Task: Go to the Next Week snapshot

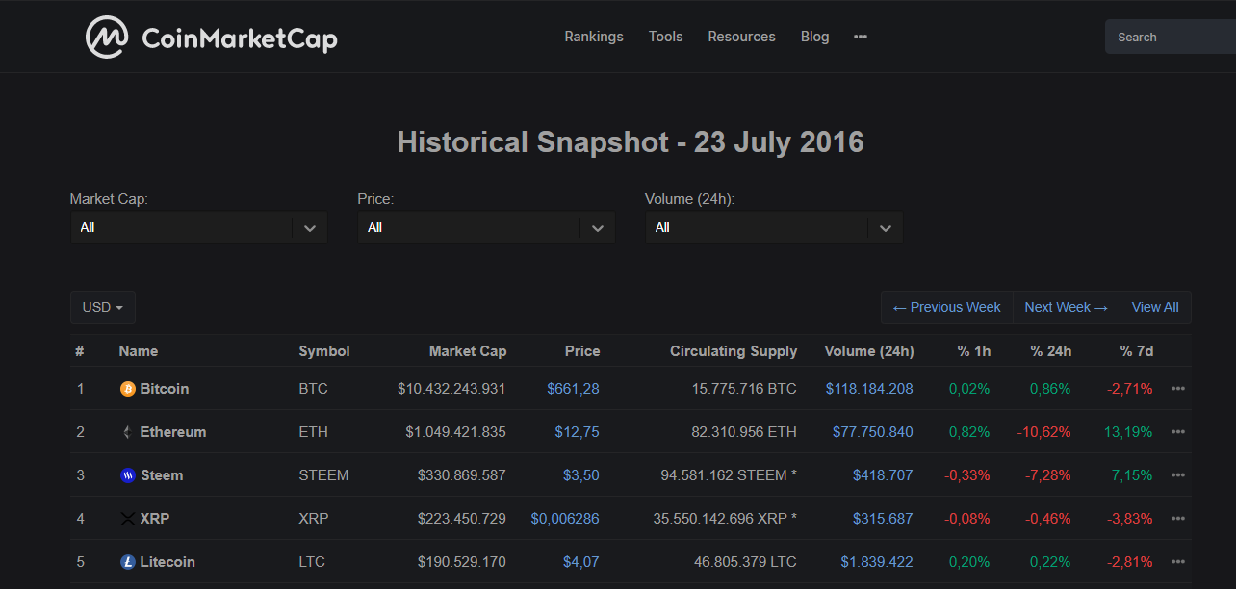Action: pos(1066,308)
